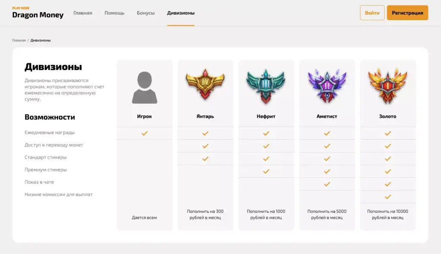Click Аметист's Показ в чате checkmark
Image resolution: width=441 pixels, height=254 pixels.
pyautogui.click(x=327, y=184)
